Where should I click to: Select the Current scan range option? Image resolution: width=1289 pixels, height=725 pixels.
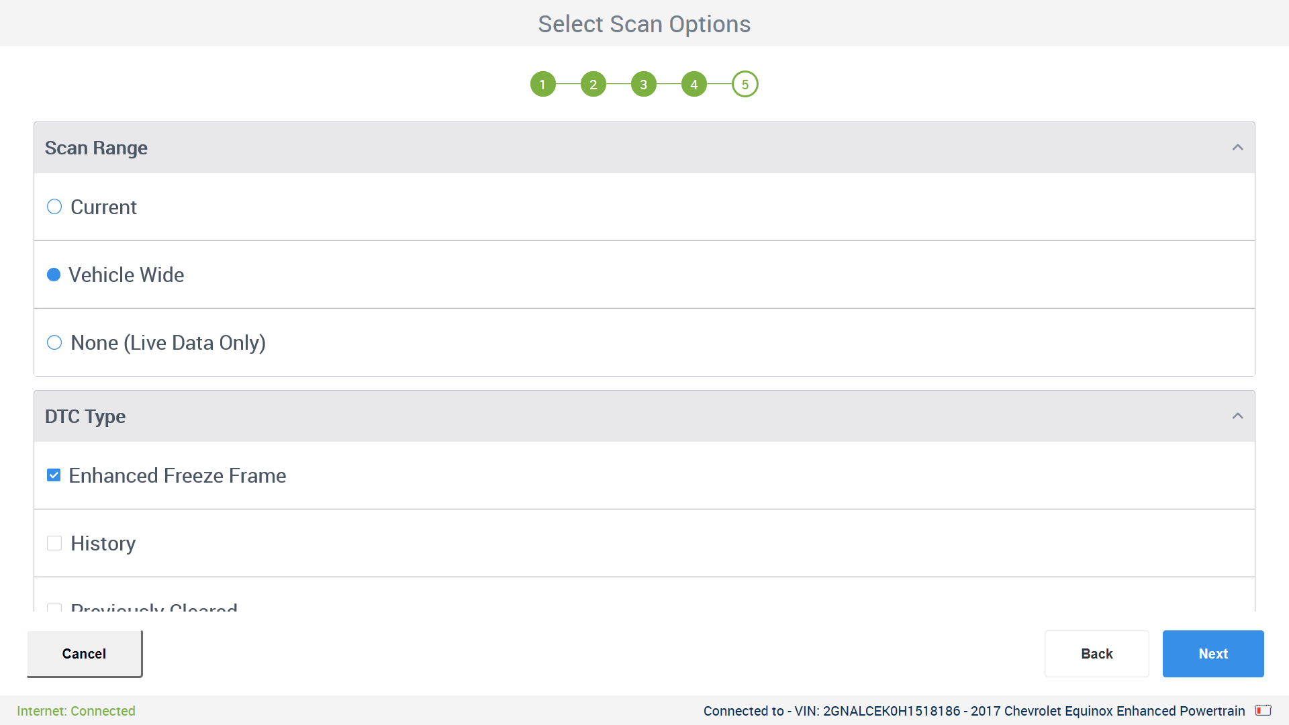point(54,207)
